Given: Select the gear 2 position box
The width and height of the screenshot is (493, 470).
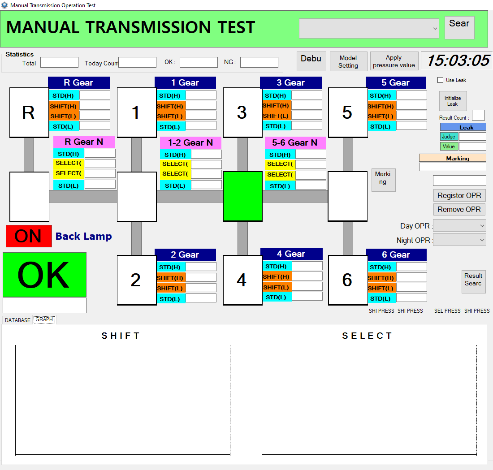Looking at the screenshot, I should tap(136, 280).
